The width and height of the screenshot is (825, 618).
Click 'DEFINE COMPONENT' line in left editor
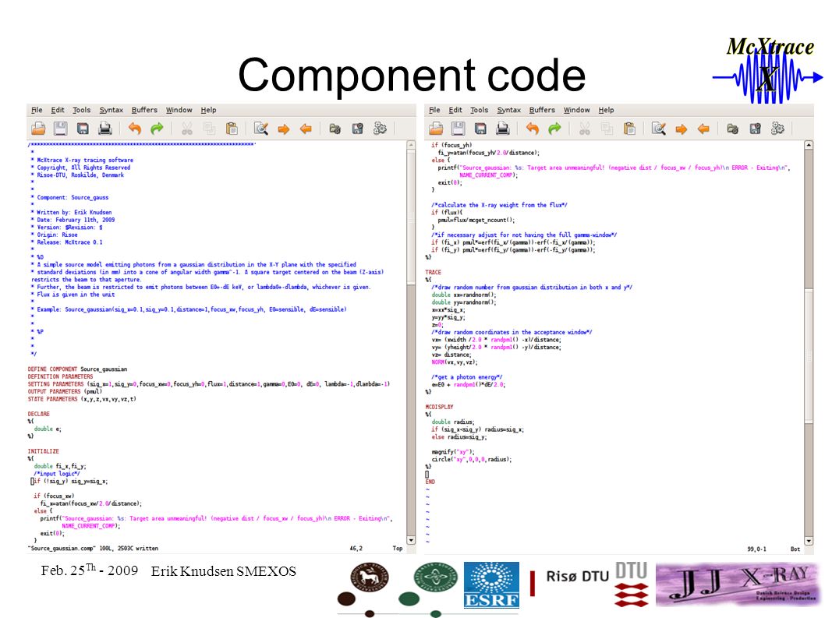[77, 369]
